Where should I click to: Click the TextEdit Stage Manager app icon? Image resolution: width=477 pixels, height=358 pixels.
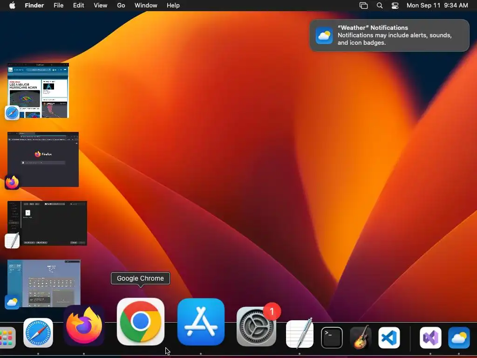tap(12, 241)
